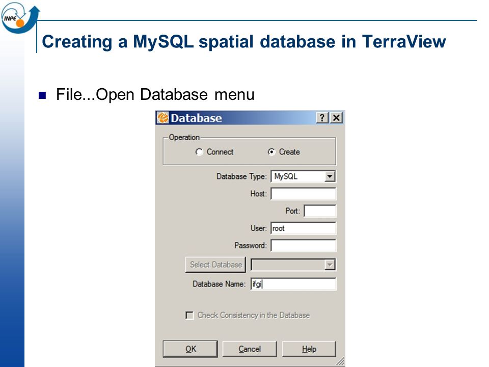Click the 'Operation' group label

184,137
